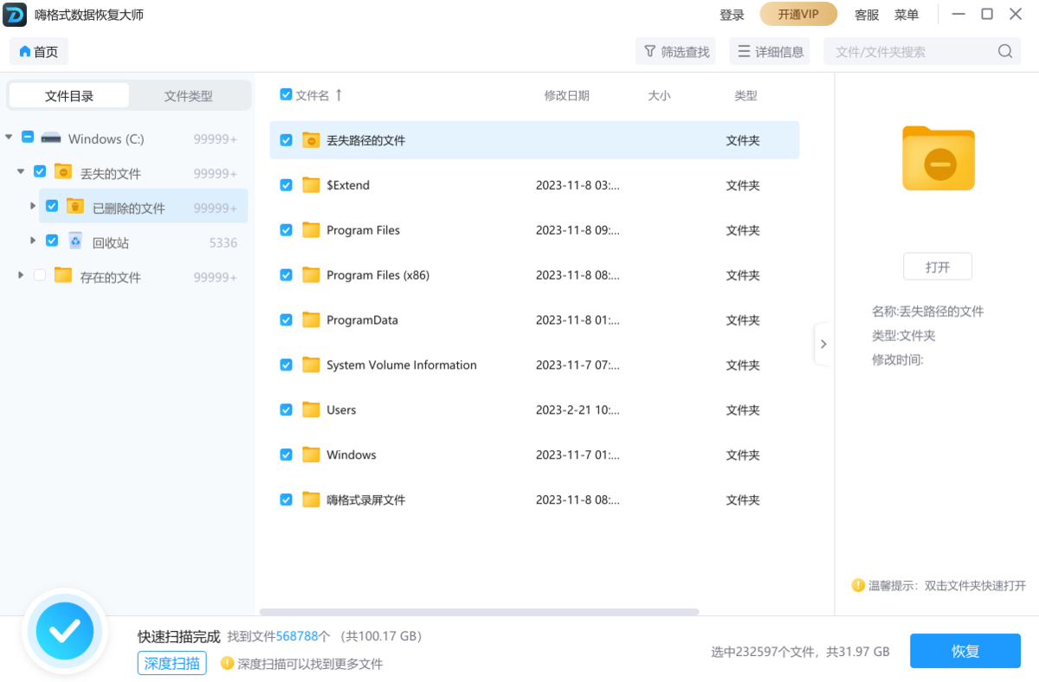
Task: Click the app logo in title bar
Action: [14, 14]
